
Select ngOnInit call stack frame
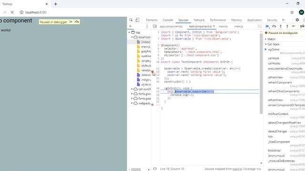(x=274, y=49)
